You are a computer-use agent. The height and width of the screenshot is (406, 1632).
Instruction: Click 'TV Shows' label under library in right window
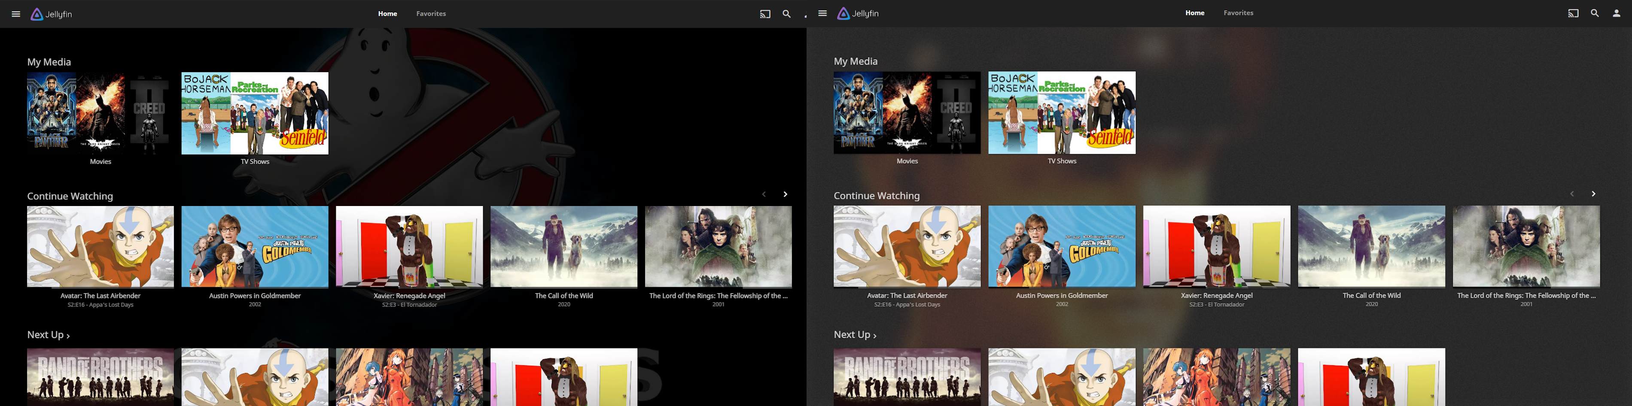click(1062, 161)
